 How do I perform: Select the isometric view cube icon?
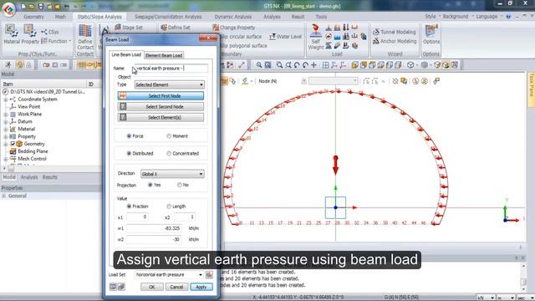pos(410,64)
